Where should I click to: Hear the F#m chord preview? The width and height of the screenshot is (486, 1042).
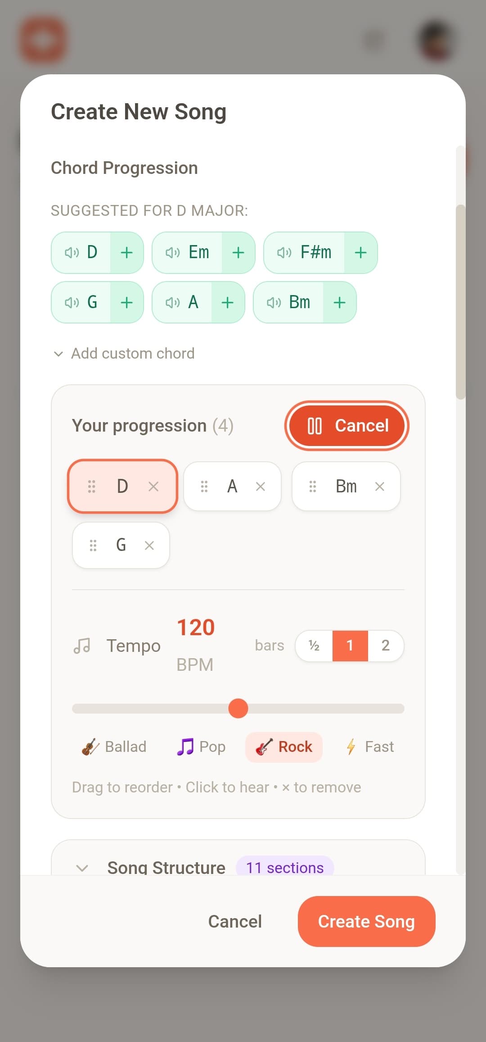click(283, 253)
